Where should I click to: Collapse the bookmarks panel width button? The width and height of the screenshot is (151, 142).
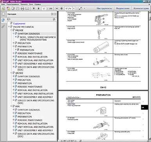pyautogui.click(x=52, y=14)
